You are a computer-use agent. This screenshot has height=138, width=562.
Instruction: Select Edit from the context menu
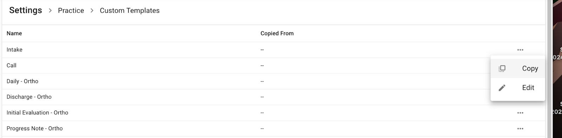pyautogui.click(x=518, y=88)
